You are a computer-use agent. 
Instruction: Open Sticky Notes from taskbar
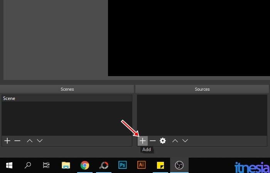(160, 165)
